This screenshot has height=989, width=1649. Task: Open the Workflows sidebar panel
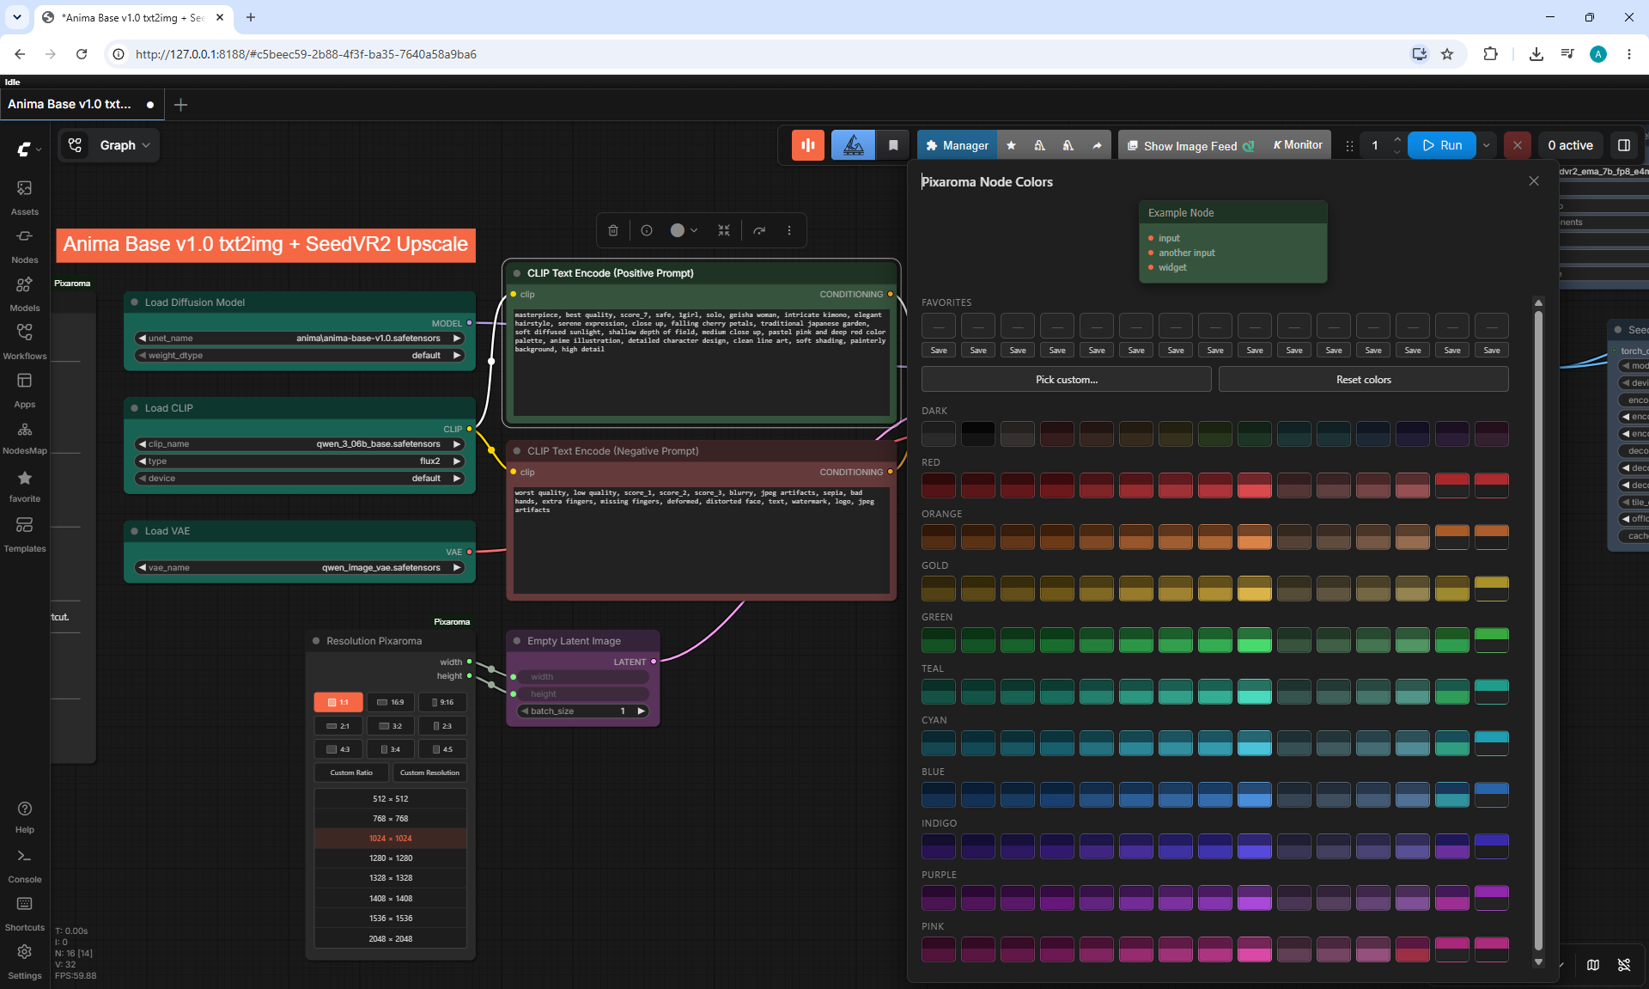24,341
